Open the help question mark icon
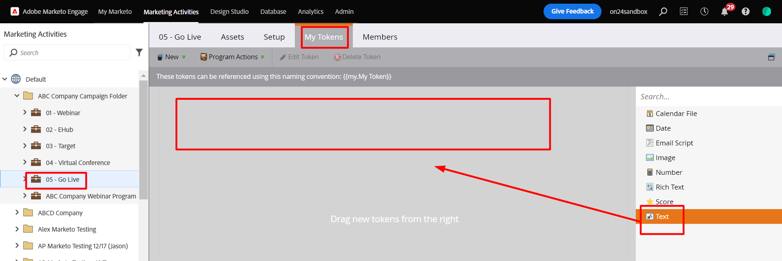Viewport: 782px width, 261px height. (x=746, y=11)
